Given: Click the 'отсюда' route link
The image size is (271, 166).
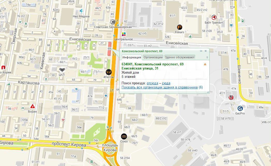Looking at the screenshot, I should point(152,83).
